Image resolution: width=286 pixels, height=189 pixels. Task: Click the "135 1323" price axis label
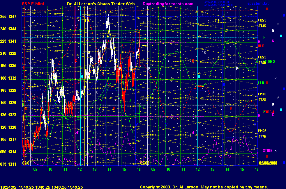[x=8, y=115]
